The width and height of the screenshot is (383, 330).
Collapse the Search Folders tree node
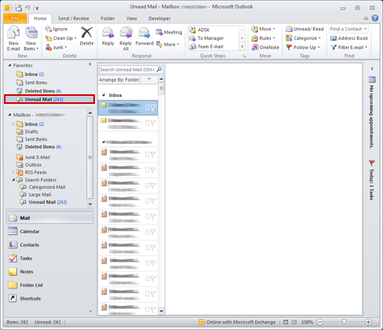coord(14,180)
